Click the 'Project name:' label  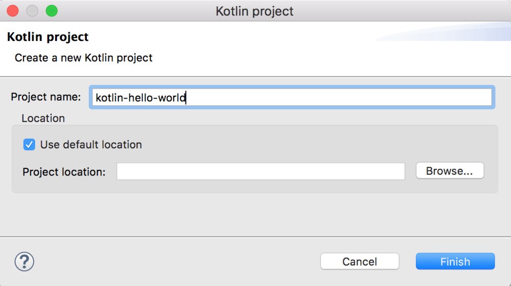coord(46,97)
